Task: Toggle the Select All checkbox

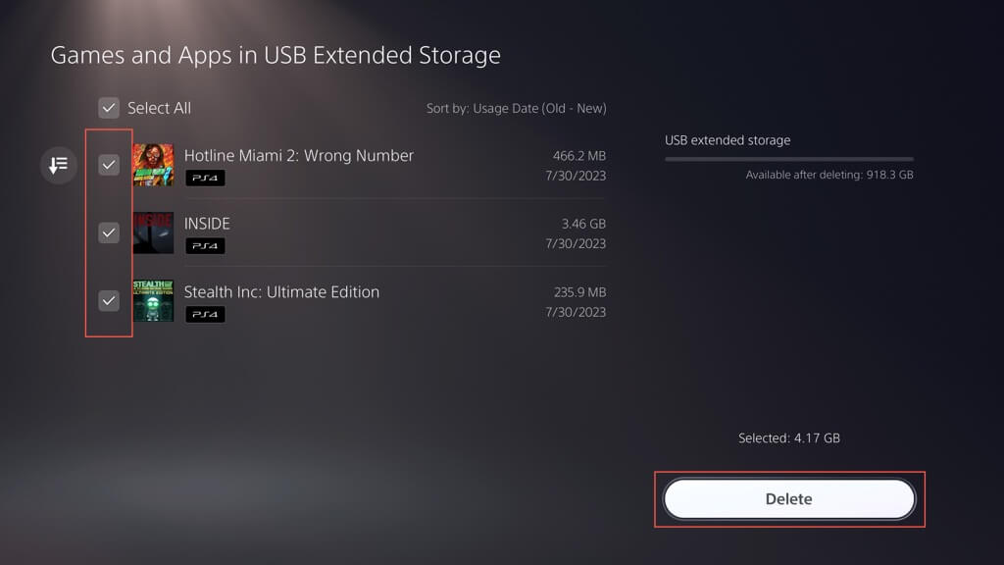Action: click(x=109, y=108)
